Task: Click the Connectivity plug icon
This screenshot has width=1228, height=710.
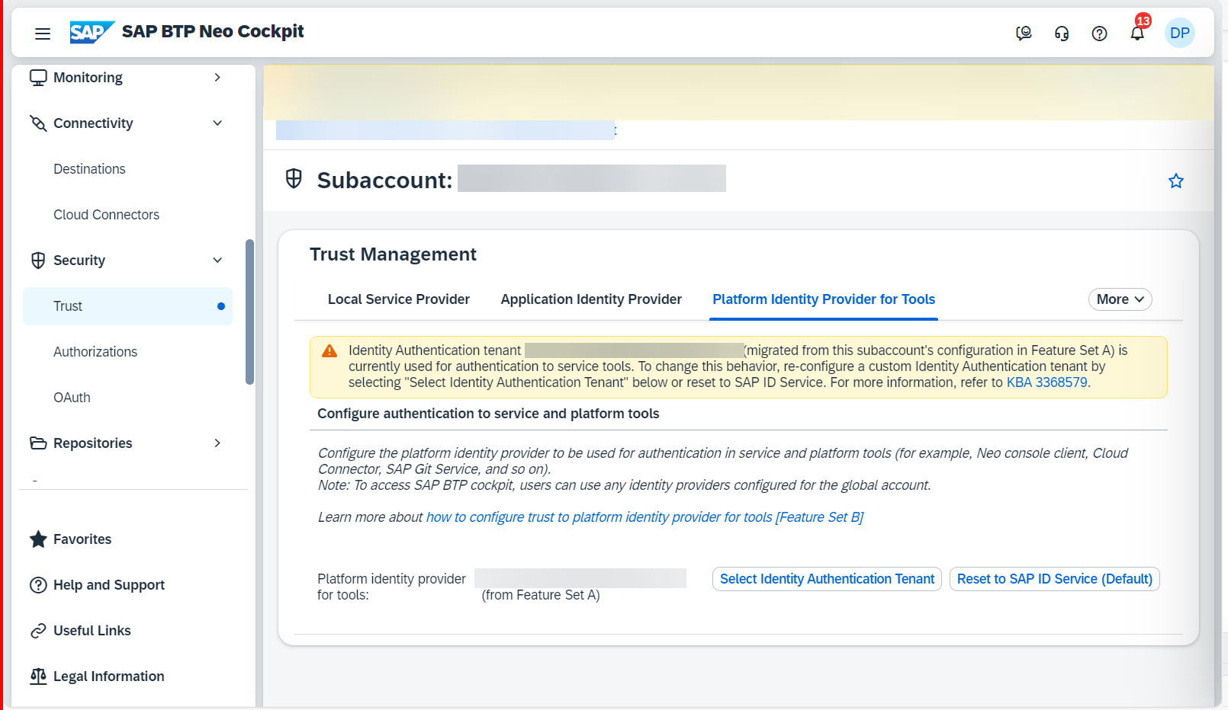Action: coord(38,123)
